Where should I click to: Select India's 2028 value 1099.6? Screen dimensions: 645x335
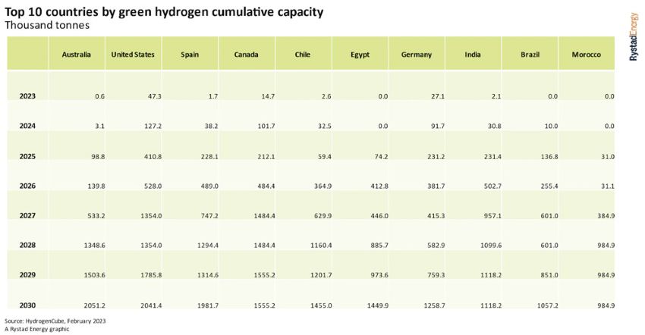(491, 245)
